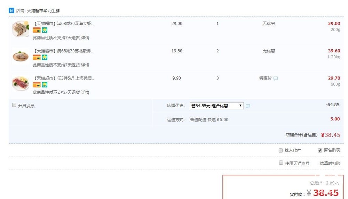Image resolution: width=348 pixels, height=199 pixels.
Task: Click the 5.00 shipping fee amount
Action: [335, 119]
